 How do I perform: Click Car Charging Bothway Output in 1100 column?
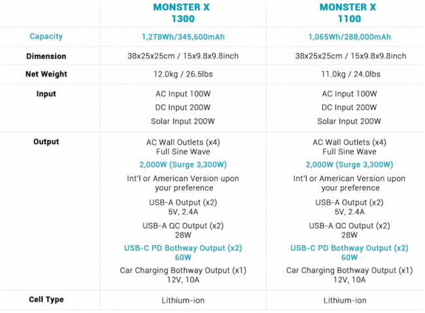[x=349, y=270]
